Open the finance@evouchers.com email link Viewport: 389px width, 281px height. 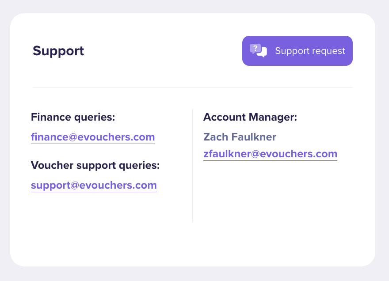(x=93, y=137)
